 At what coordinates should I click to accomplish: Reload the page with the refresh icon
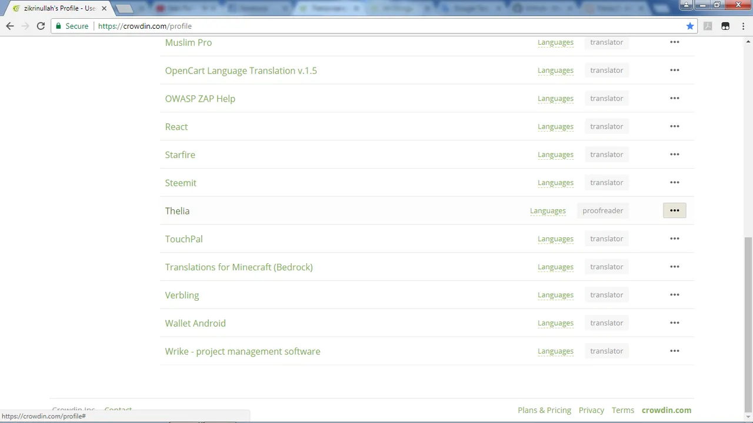pyautogui.click(x=41, y=26)
